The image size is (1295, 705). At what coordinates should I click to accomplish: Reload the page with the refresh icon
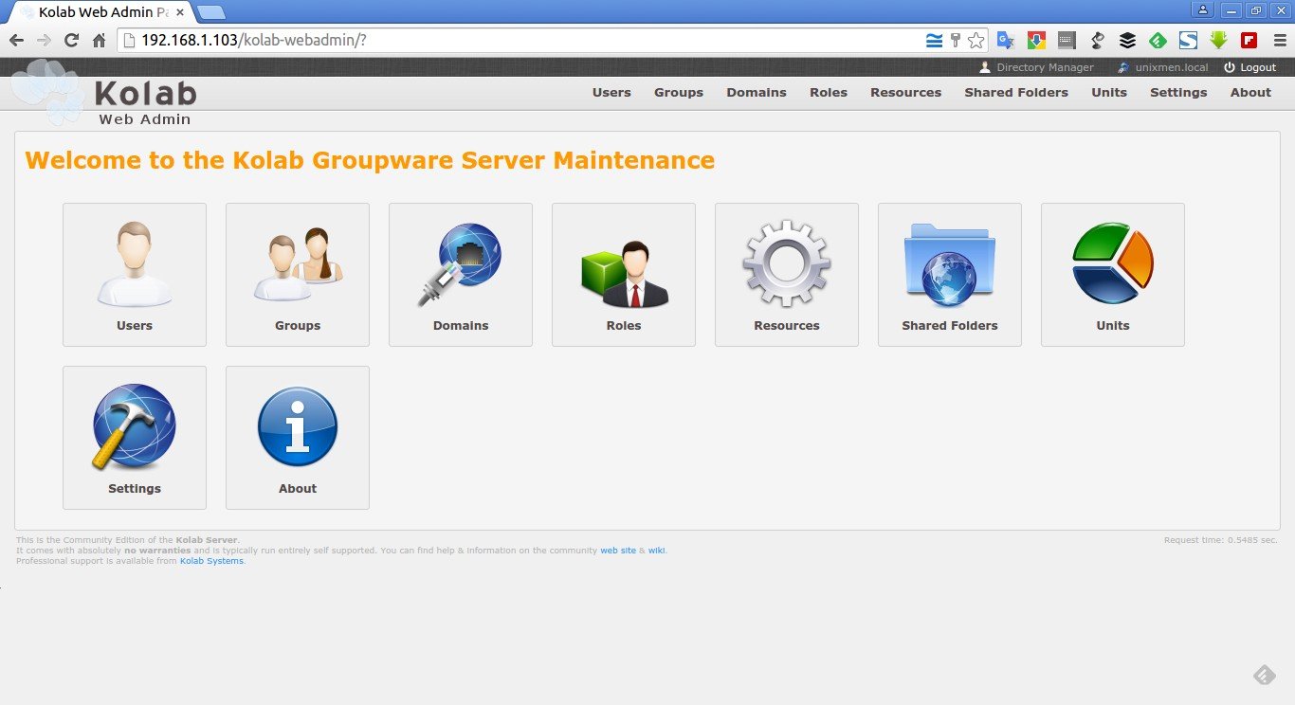click(71, 41)
